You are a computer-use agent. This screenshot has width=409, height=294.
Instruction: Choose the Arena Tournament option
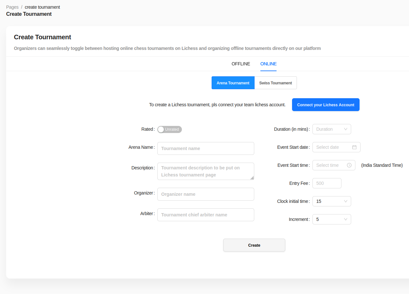pos(233,83)
